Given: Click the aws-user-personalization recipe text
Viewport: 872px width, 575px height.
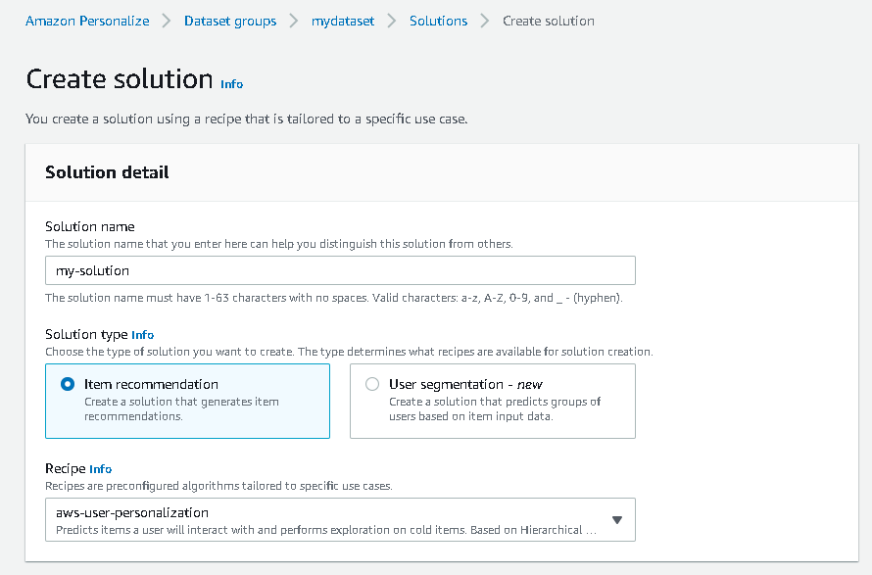Looking at the screenshot, I should [132, 512].
